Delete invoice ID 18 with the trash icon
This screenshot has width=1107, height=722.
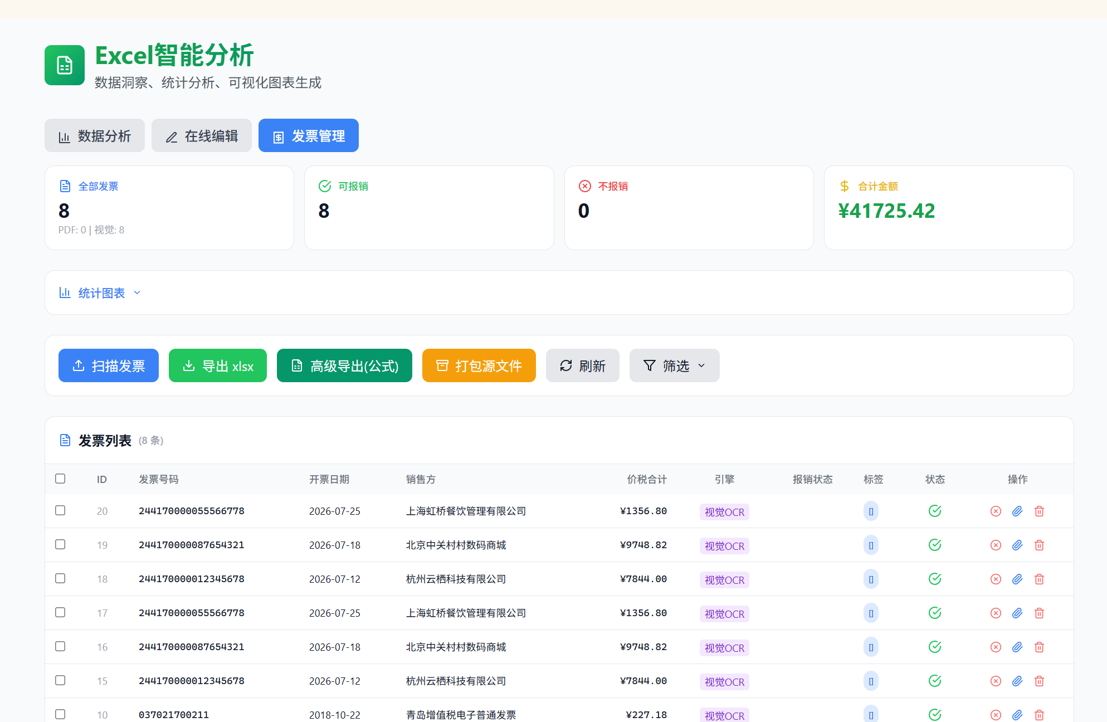coord(1039,579)
